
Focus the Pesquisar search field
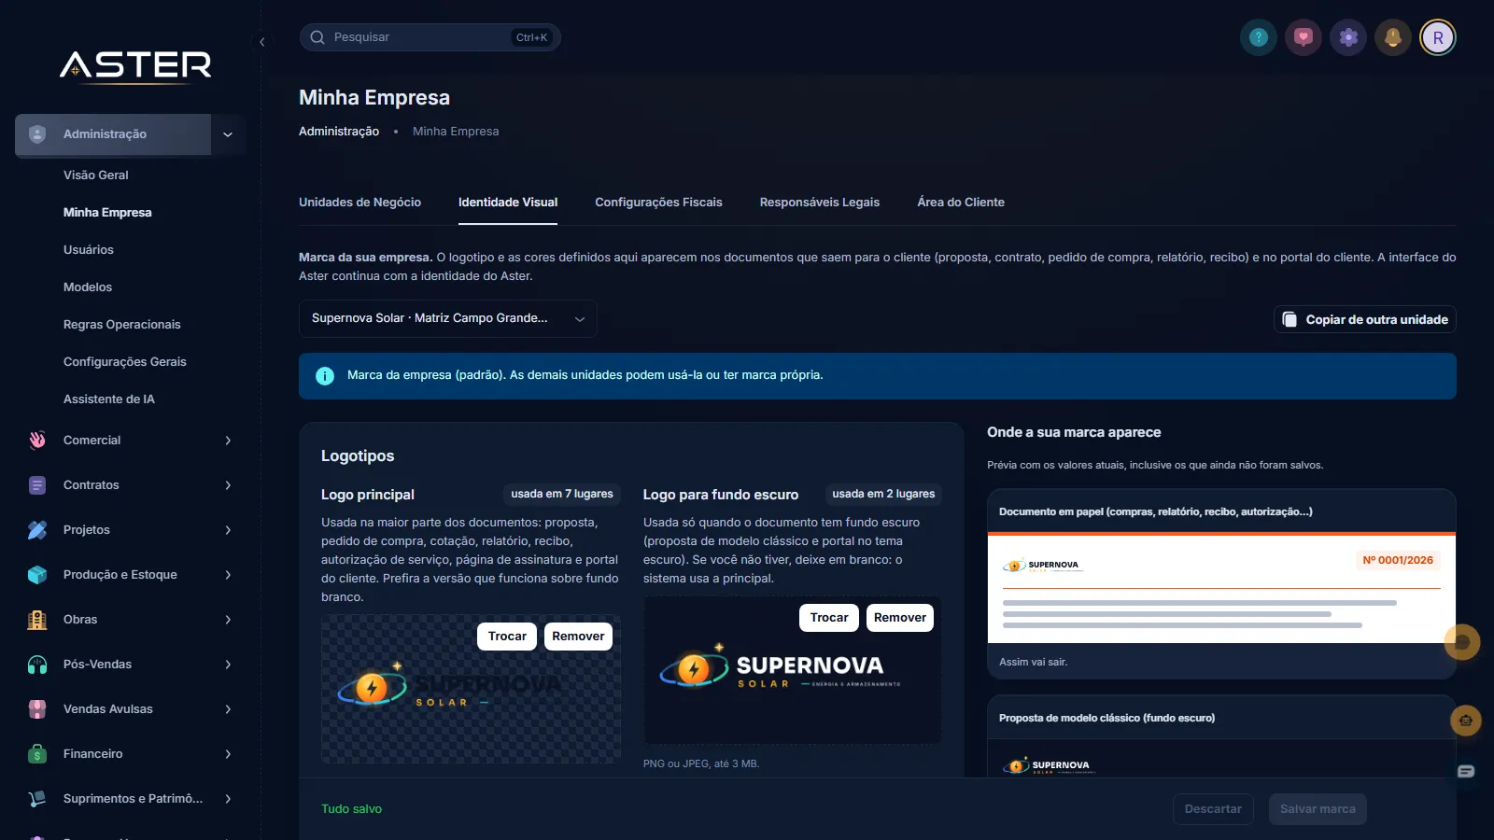[430, 37]
